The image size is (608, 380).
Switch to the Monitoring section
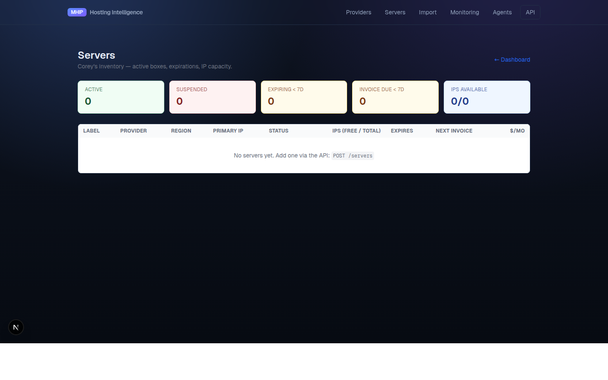[464, 12]
